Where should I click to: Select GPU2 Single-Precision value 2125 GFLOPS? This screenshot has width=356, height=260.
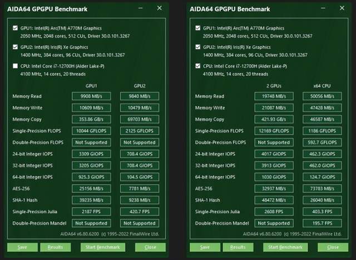pyautogui.click(x=140, y=131)
